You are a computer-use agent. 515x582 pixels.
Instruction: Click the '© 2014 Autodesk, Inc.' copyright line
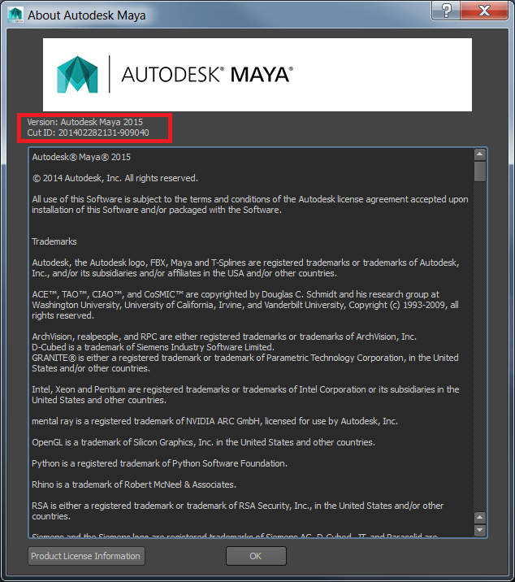115,178
